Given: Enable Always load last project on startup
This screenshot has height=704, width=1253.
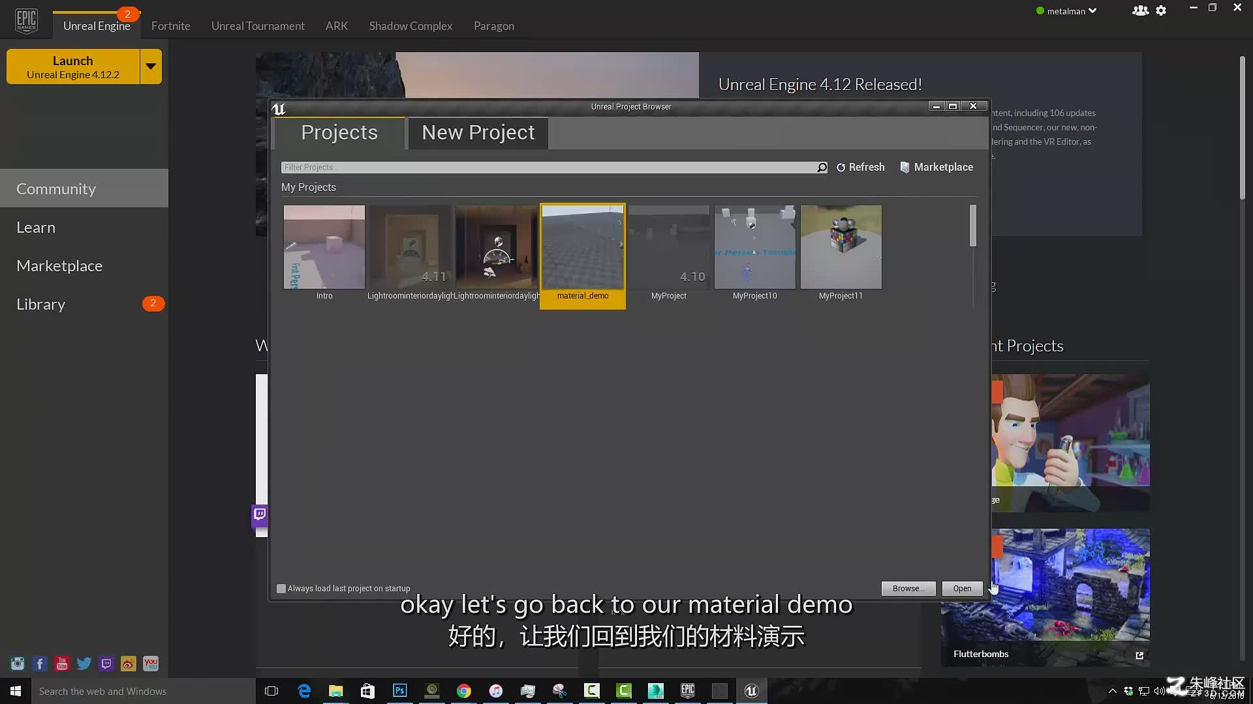Looking at the screenshot, I should coord(281,589).
